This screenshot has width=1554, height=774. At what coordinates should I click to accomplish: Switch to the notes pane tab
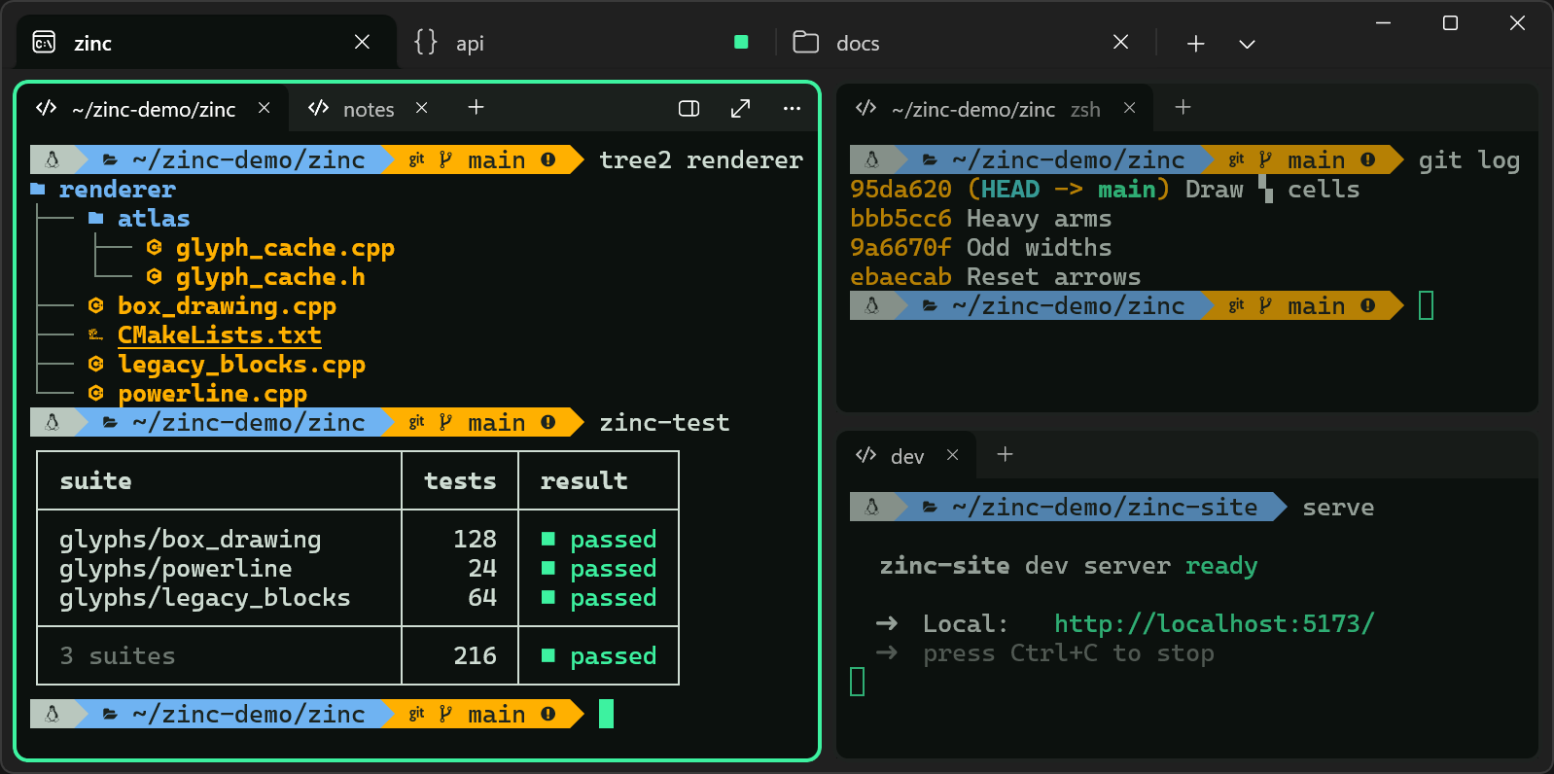click(369, 109)
